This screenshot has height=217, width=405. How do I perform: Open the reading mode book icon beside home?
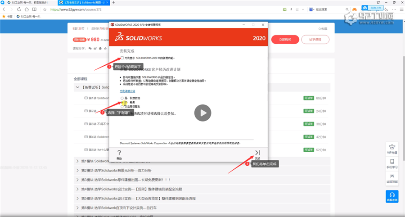[34, 9]
